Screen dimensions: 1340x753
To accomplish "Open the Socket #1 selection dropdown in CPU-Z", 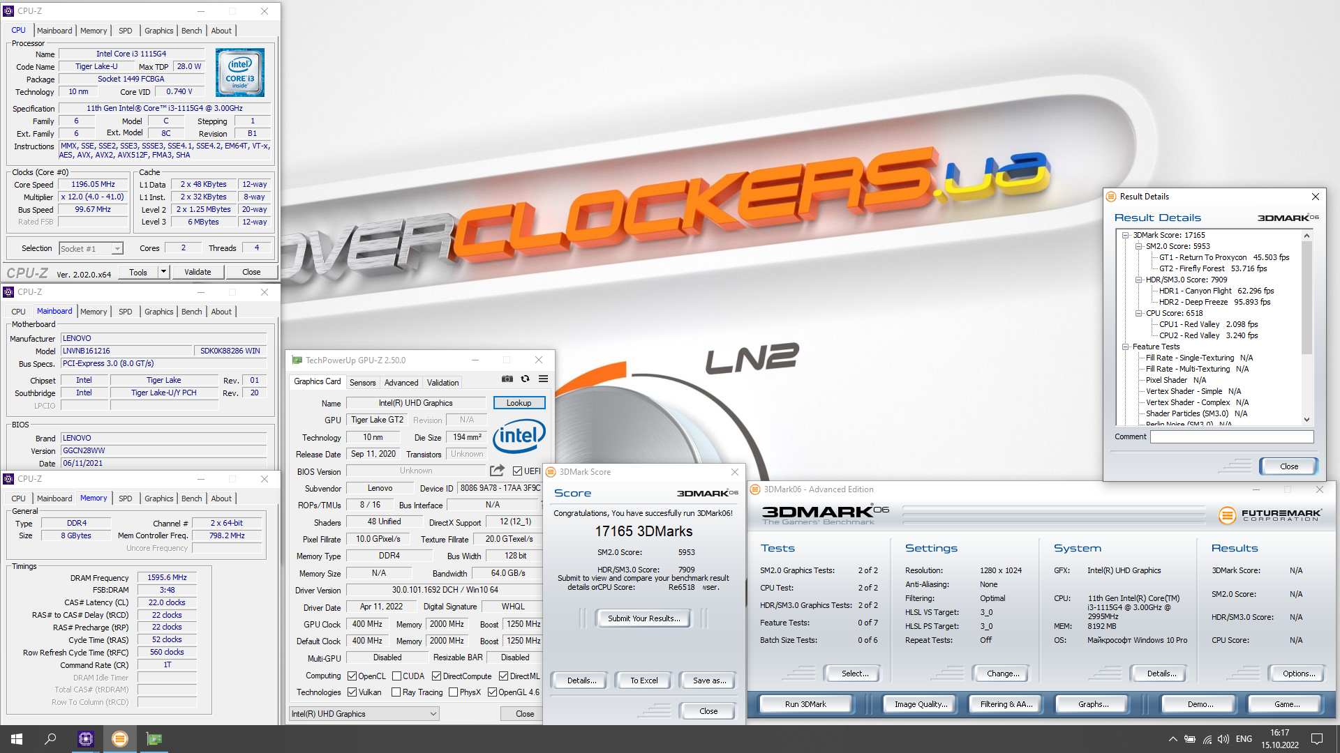I will point(91,249).
